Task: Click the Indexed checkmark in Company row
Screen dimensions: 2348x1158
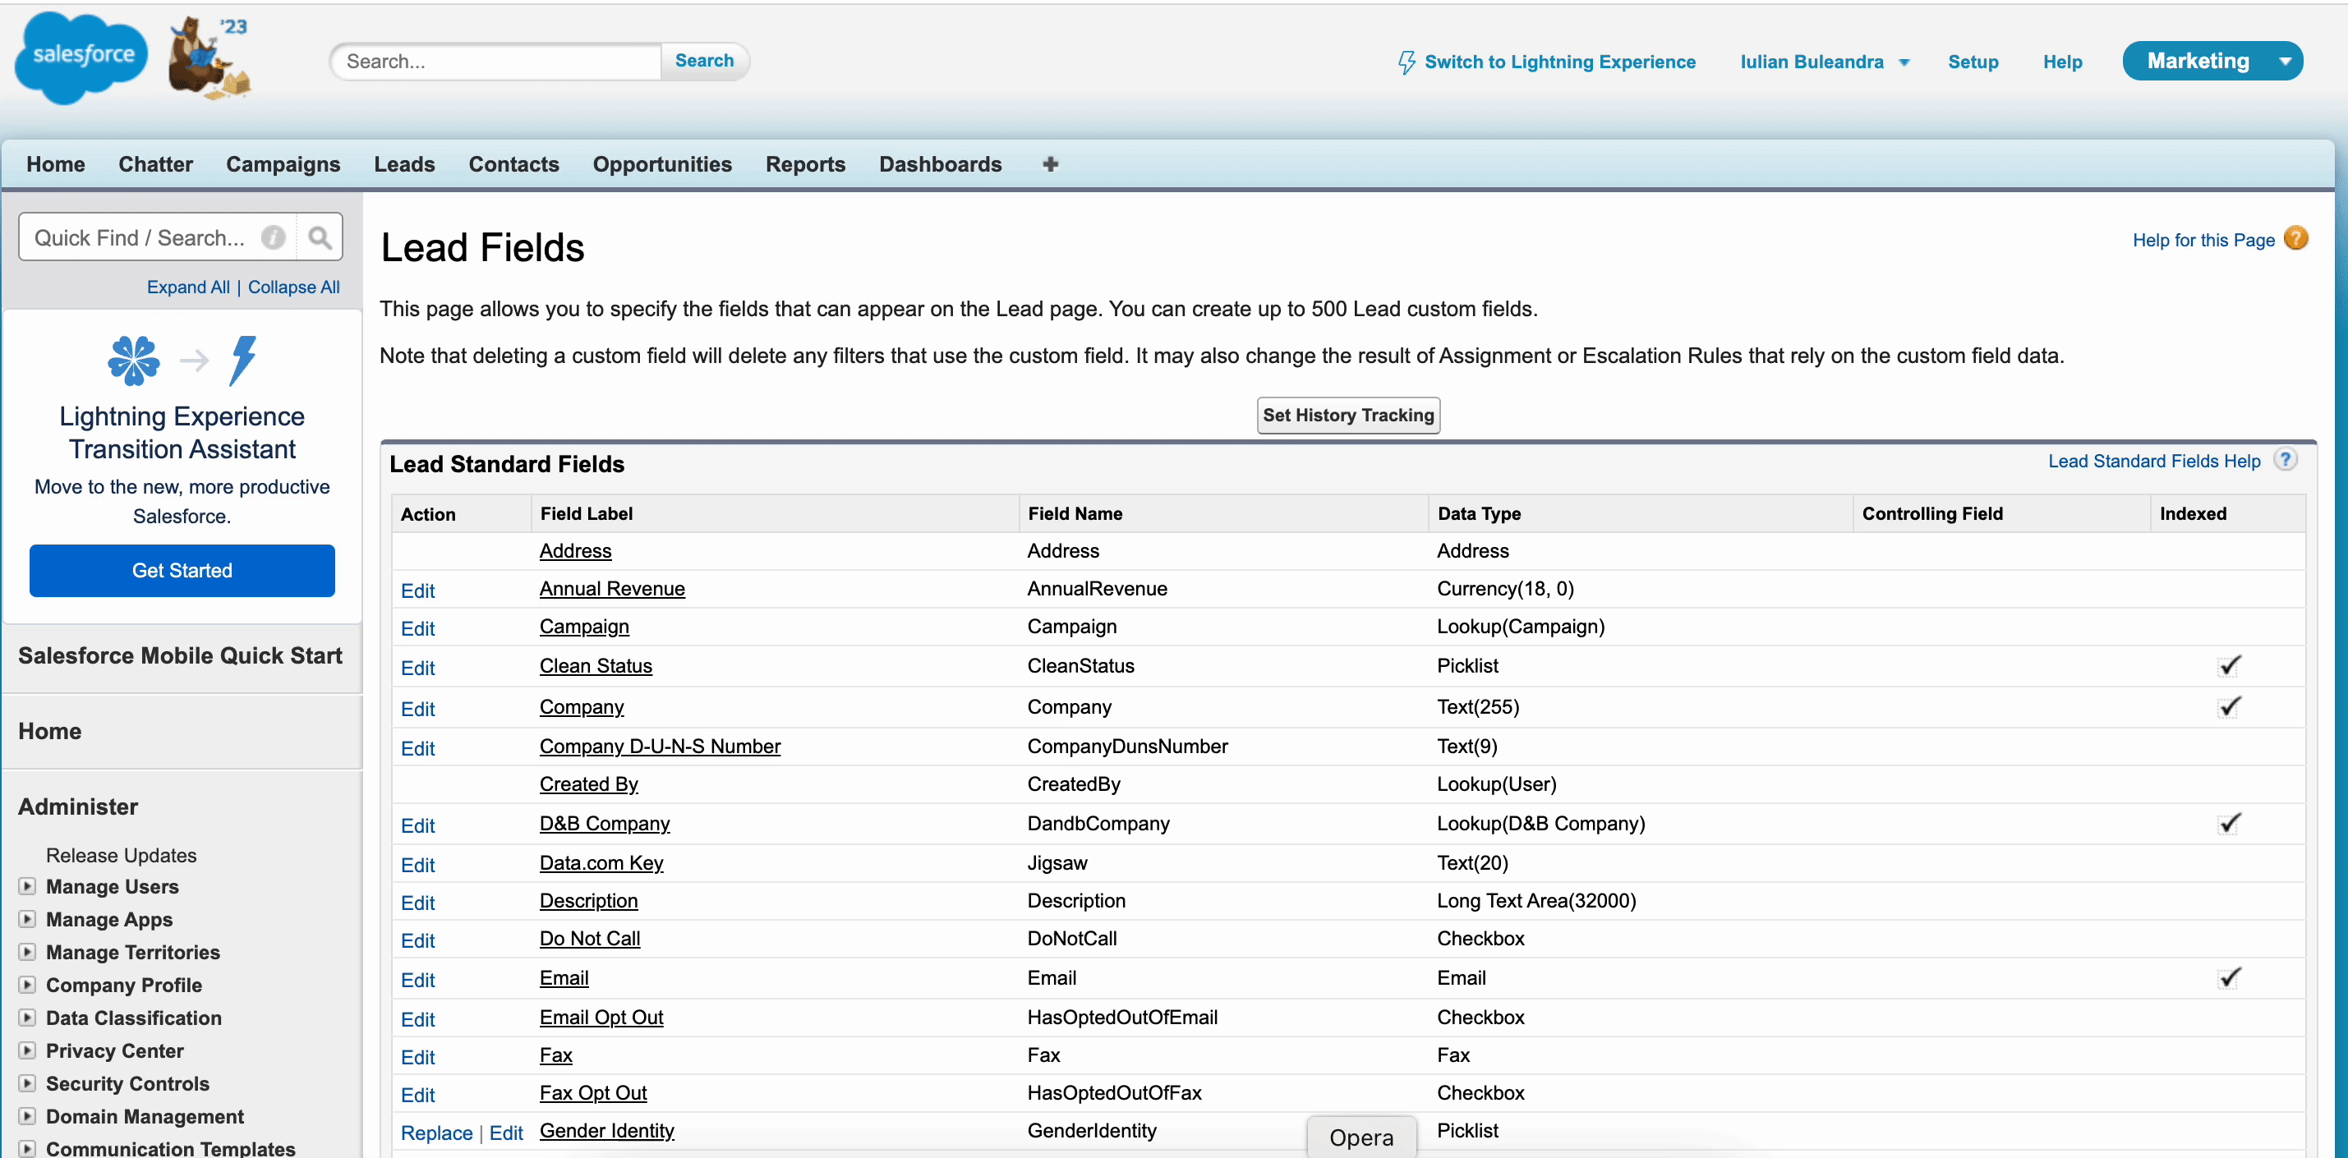Action: click(2229, 707)
